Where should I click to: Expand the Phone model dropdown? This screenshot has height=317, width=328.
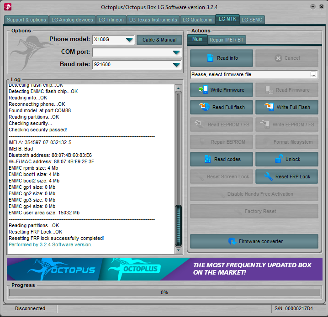click(x=129, y=40)
